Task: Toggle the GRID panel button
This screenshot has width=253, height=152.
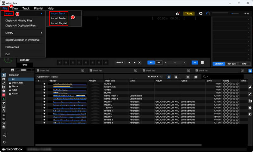Action: pyautogui.click(x=25, y=65)
